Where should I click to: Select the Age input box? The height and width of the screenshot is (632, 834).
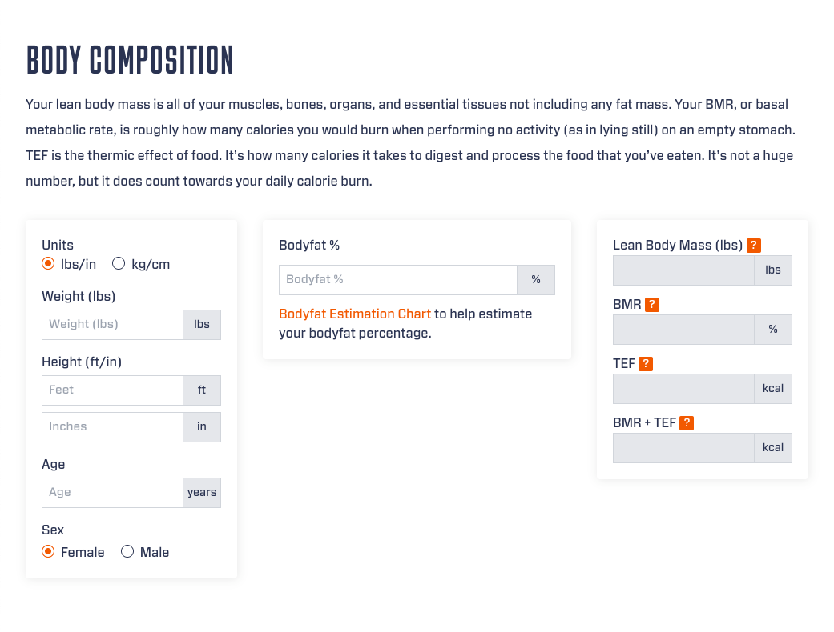[x=113, y=493]
